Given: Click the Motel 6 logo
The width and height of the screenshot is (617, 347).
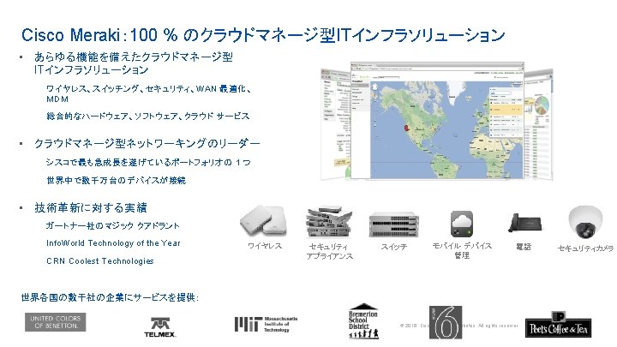Looking at the screenshot, I should tap(446, 323).
